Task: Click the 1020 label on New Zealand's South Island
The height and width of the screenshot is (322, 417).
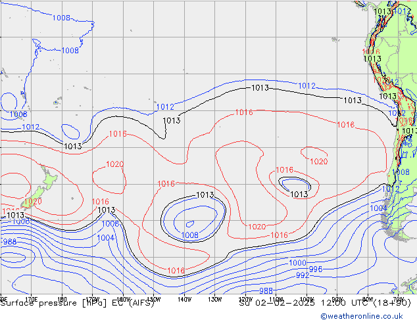Action: coord(34,201)
